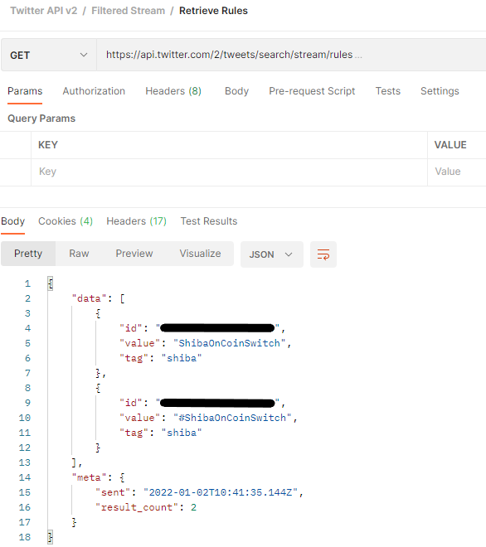This screenshot has width=486, height=547.
Task: Open the request Settings tab
Action: point(440,91)
